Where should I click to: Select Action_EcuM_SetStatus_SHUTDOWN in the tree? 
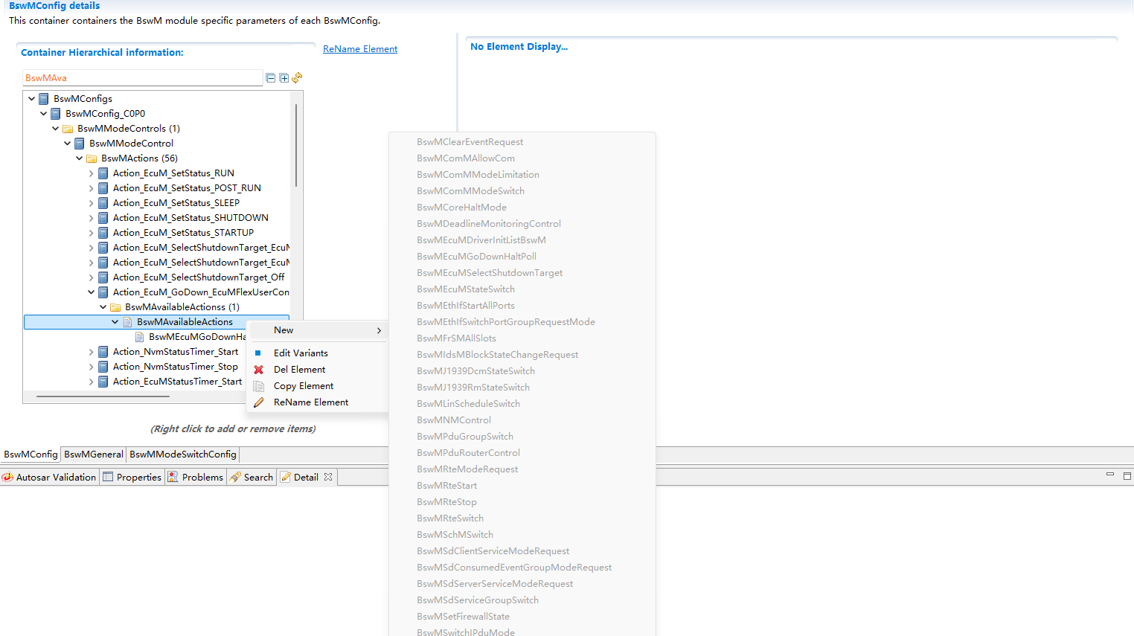190,218
